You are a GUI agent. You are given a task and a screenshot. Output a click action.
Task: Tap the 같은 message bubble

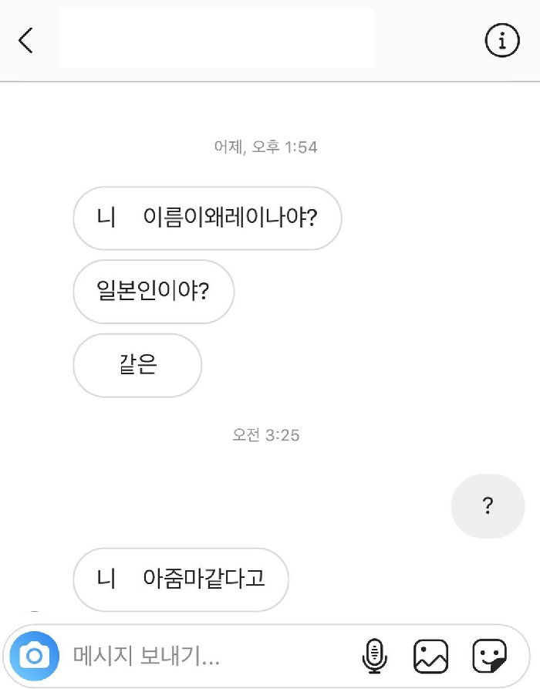(x=137, y=365)
